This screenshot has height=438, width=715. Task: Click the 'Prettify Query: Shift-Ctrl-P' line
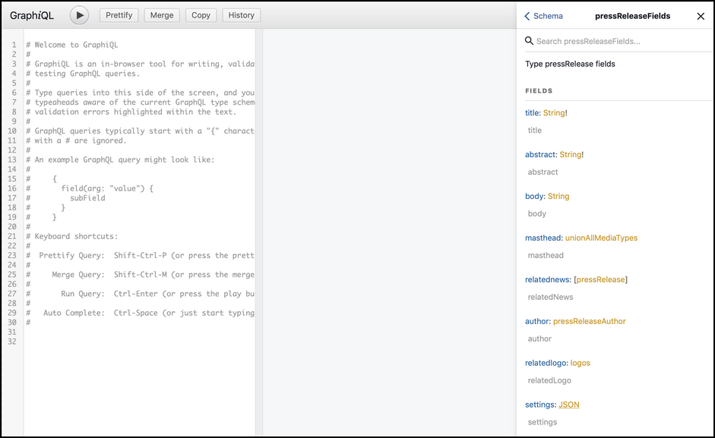coord(140,255)
